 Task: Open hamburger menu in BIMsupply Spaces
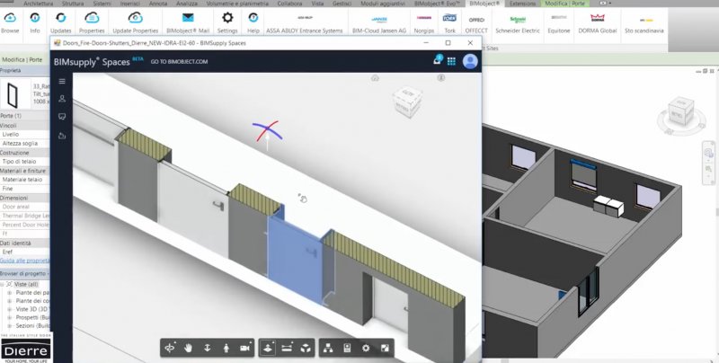[x=62, y=82]
